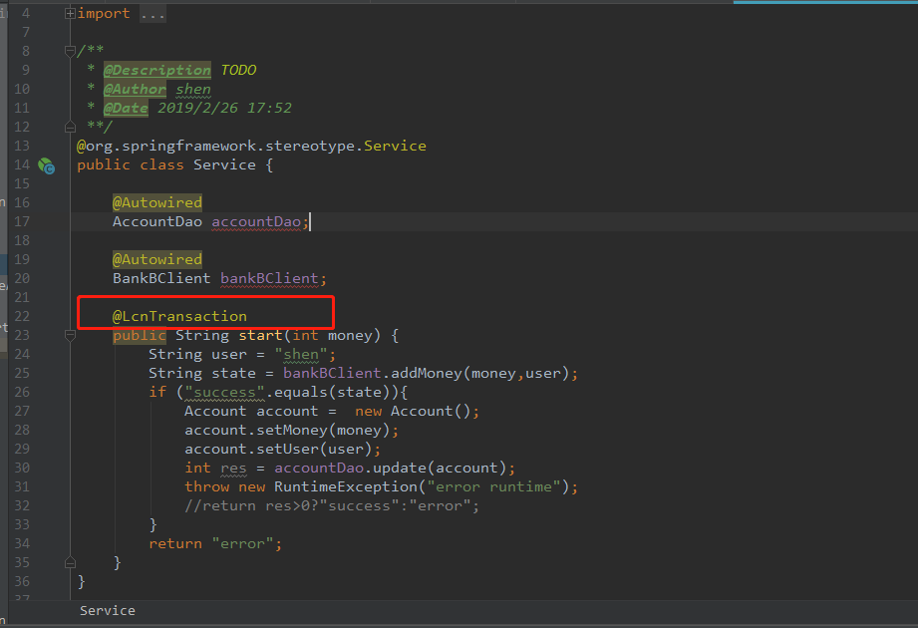Click the @Author Javadoc tag
918x628 pixels.
[x=135, y=89]
